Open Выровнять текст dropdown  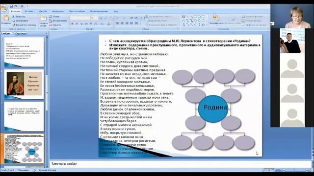point(157,21)
